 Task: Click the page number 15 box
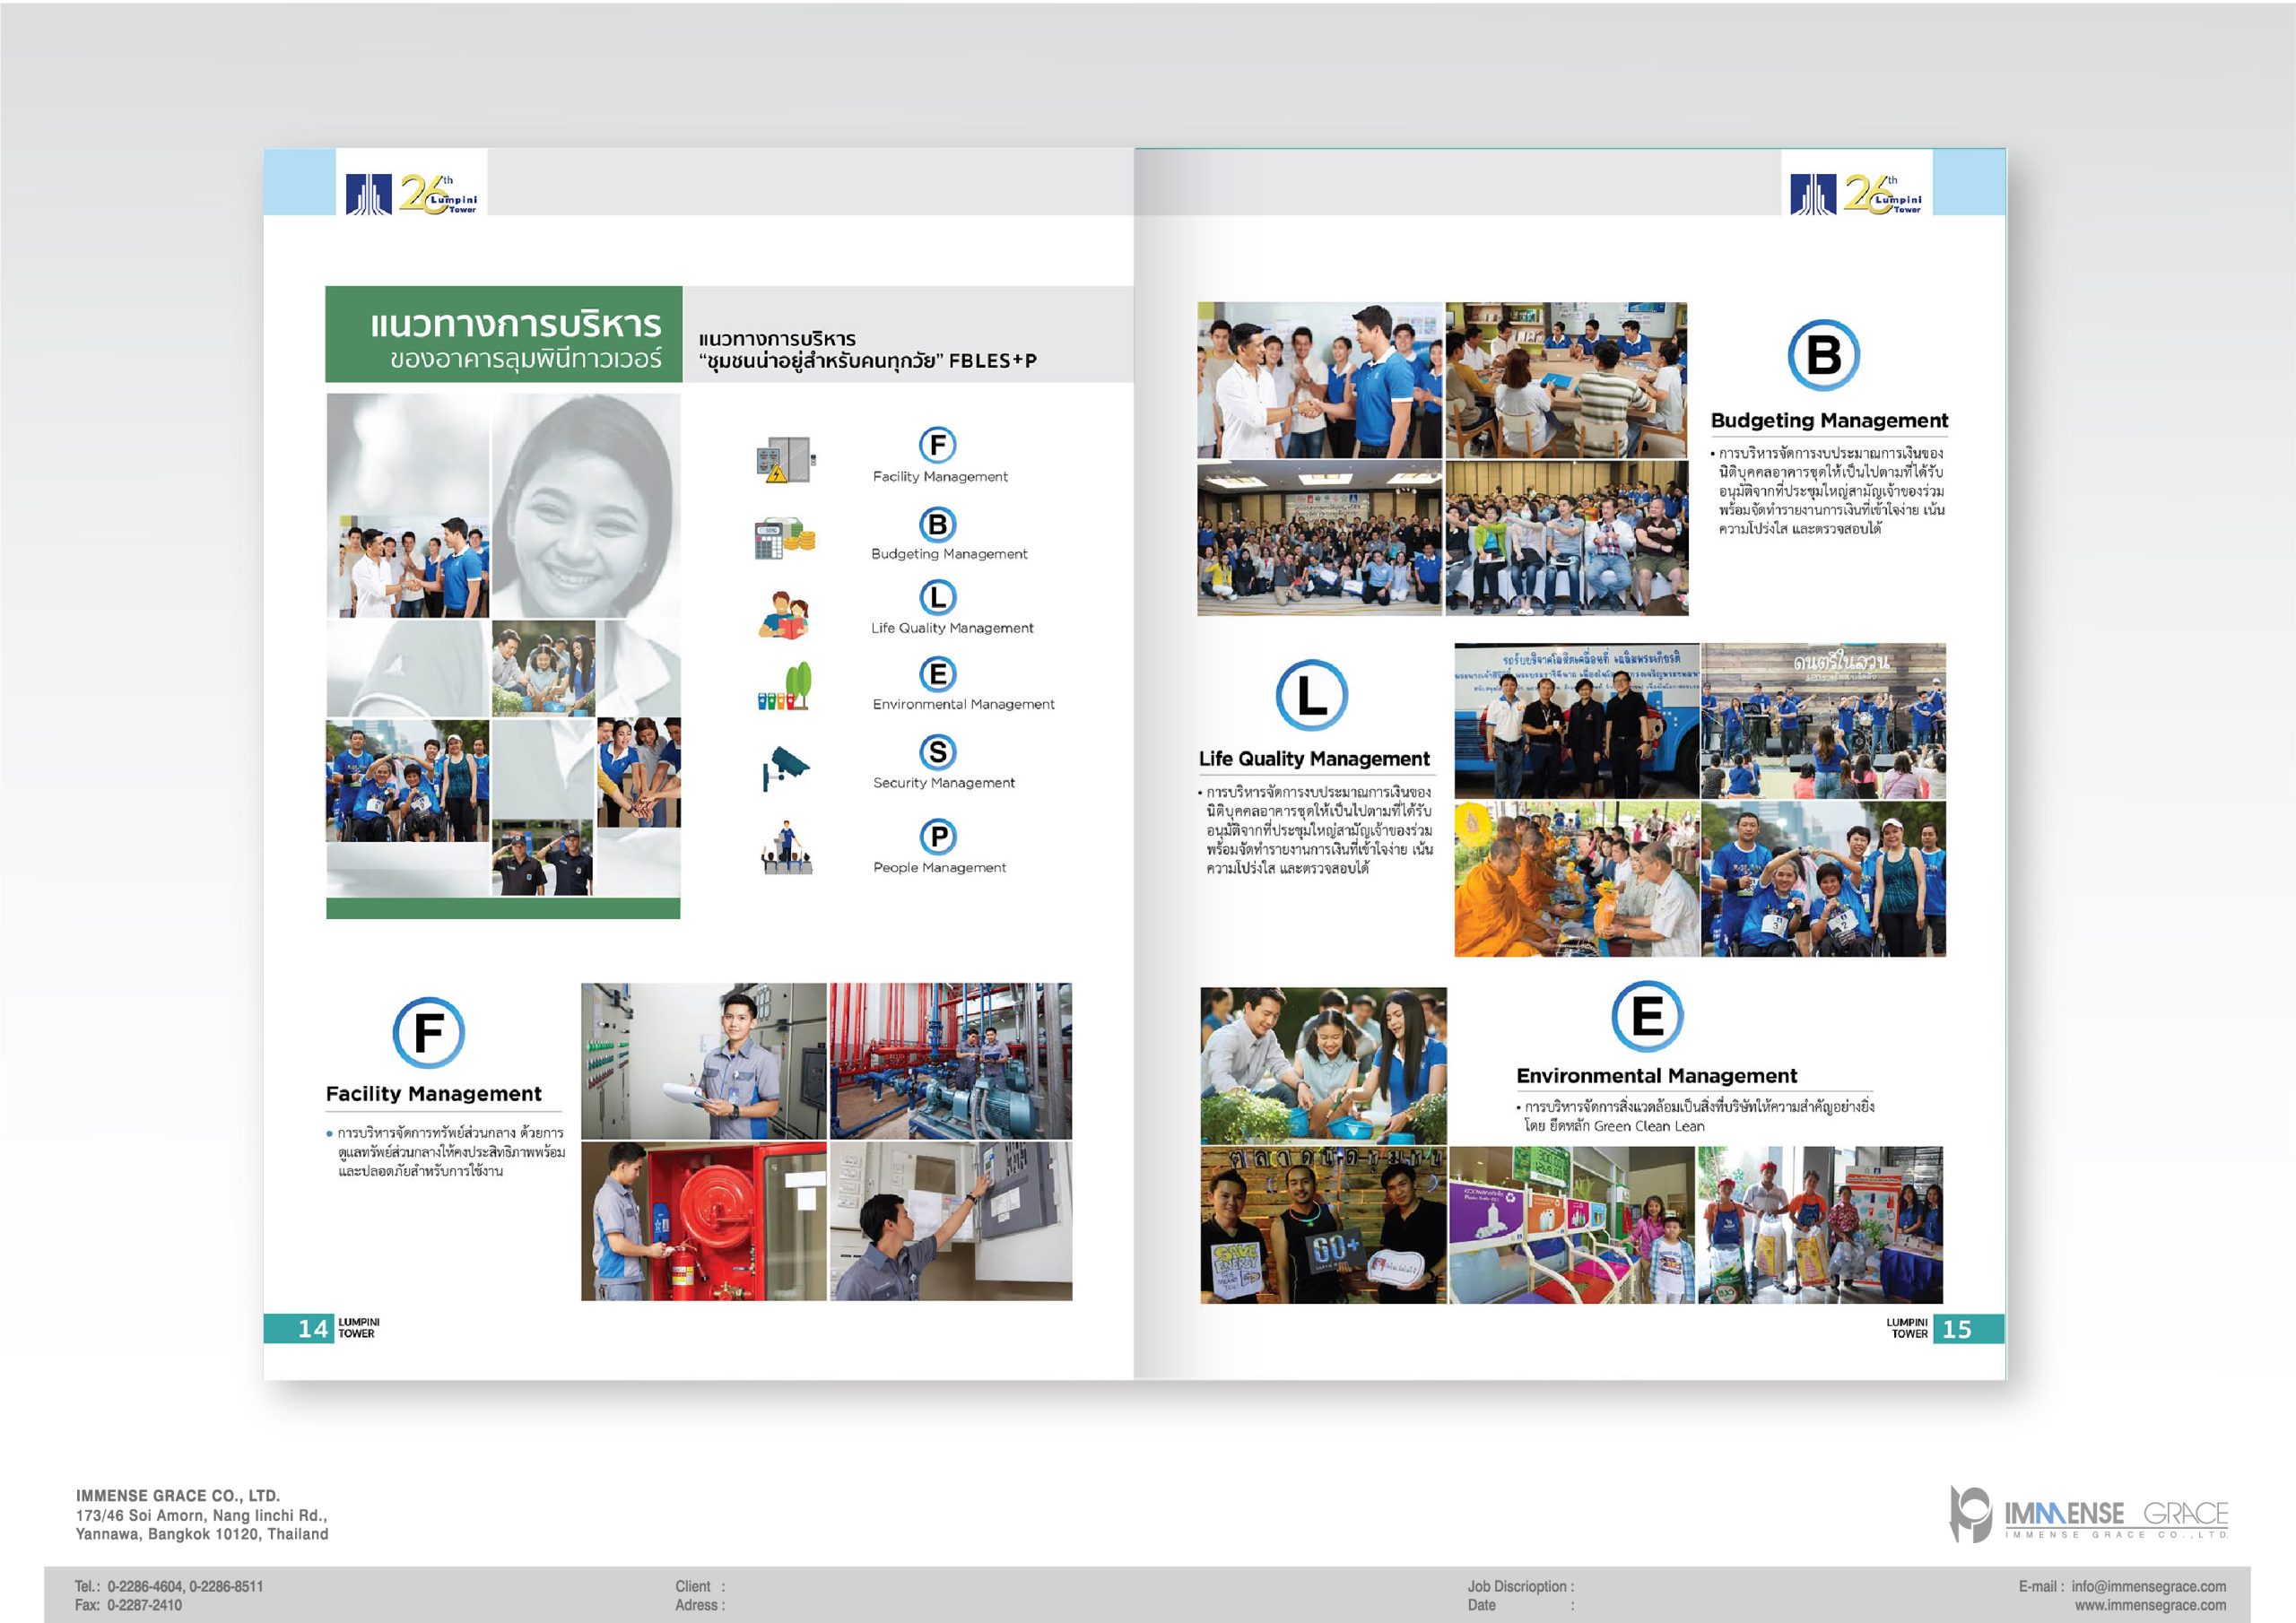click(1966, 1329)
